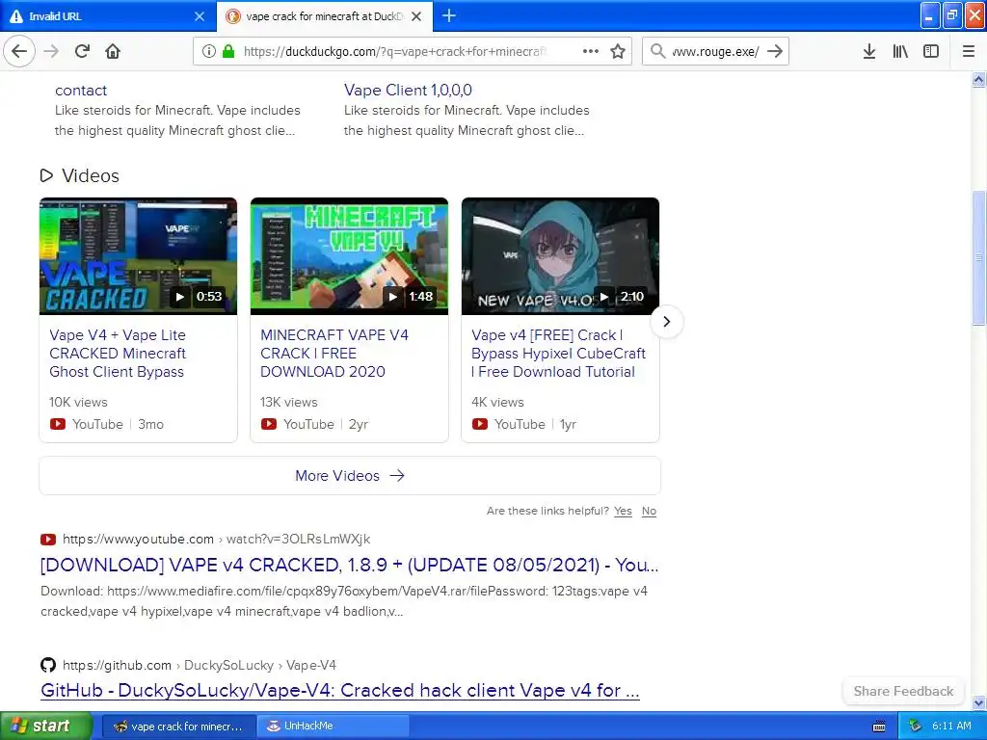Image resolution: width=987 pixels, height=740 pixels.
Task: Click the search field containing rouge.exe
Action: click(715, 52)
